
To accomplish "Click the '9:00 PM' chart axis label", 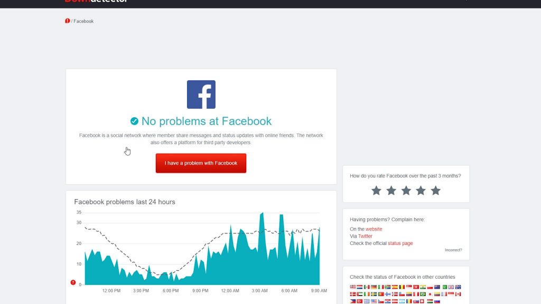I will tap(200, 291).
